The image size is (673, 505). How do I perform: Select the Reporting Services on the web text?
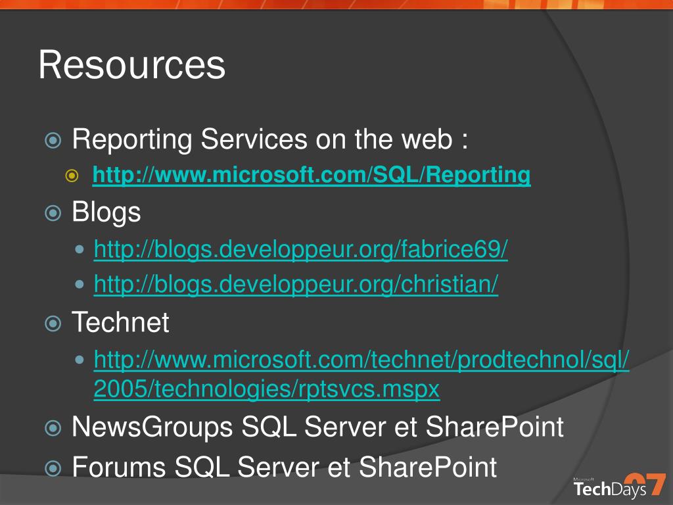click(270, 139)
